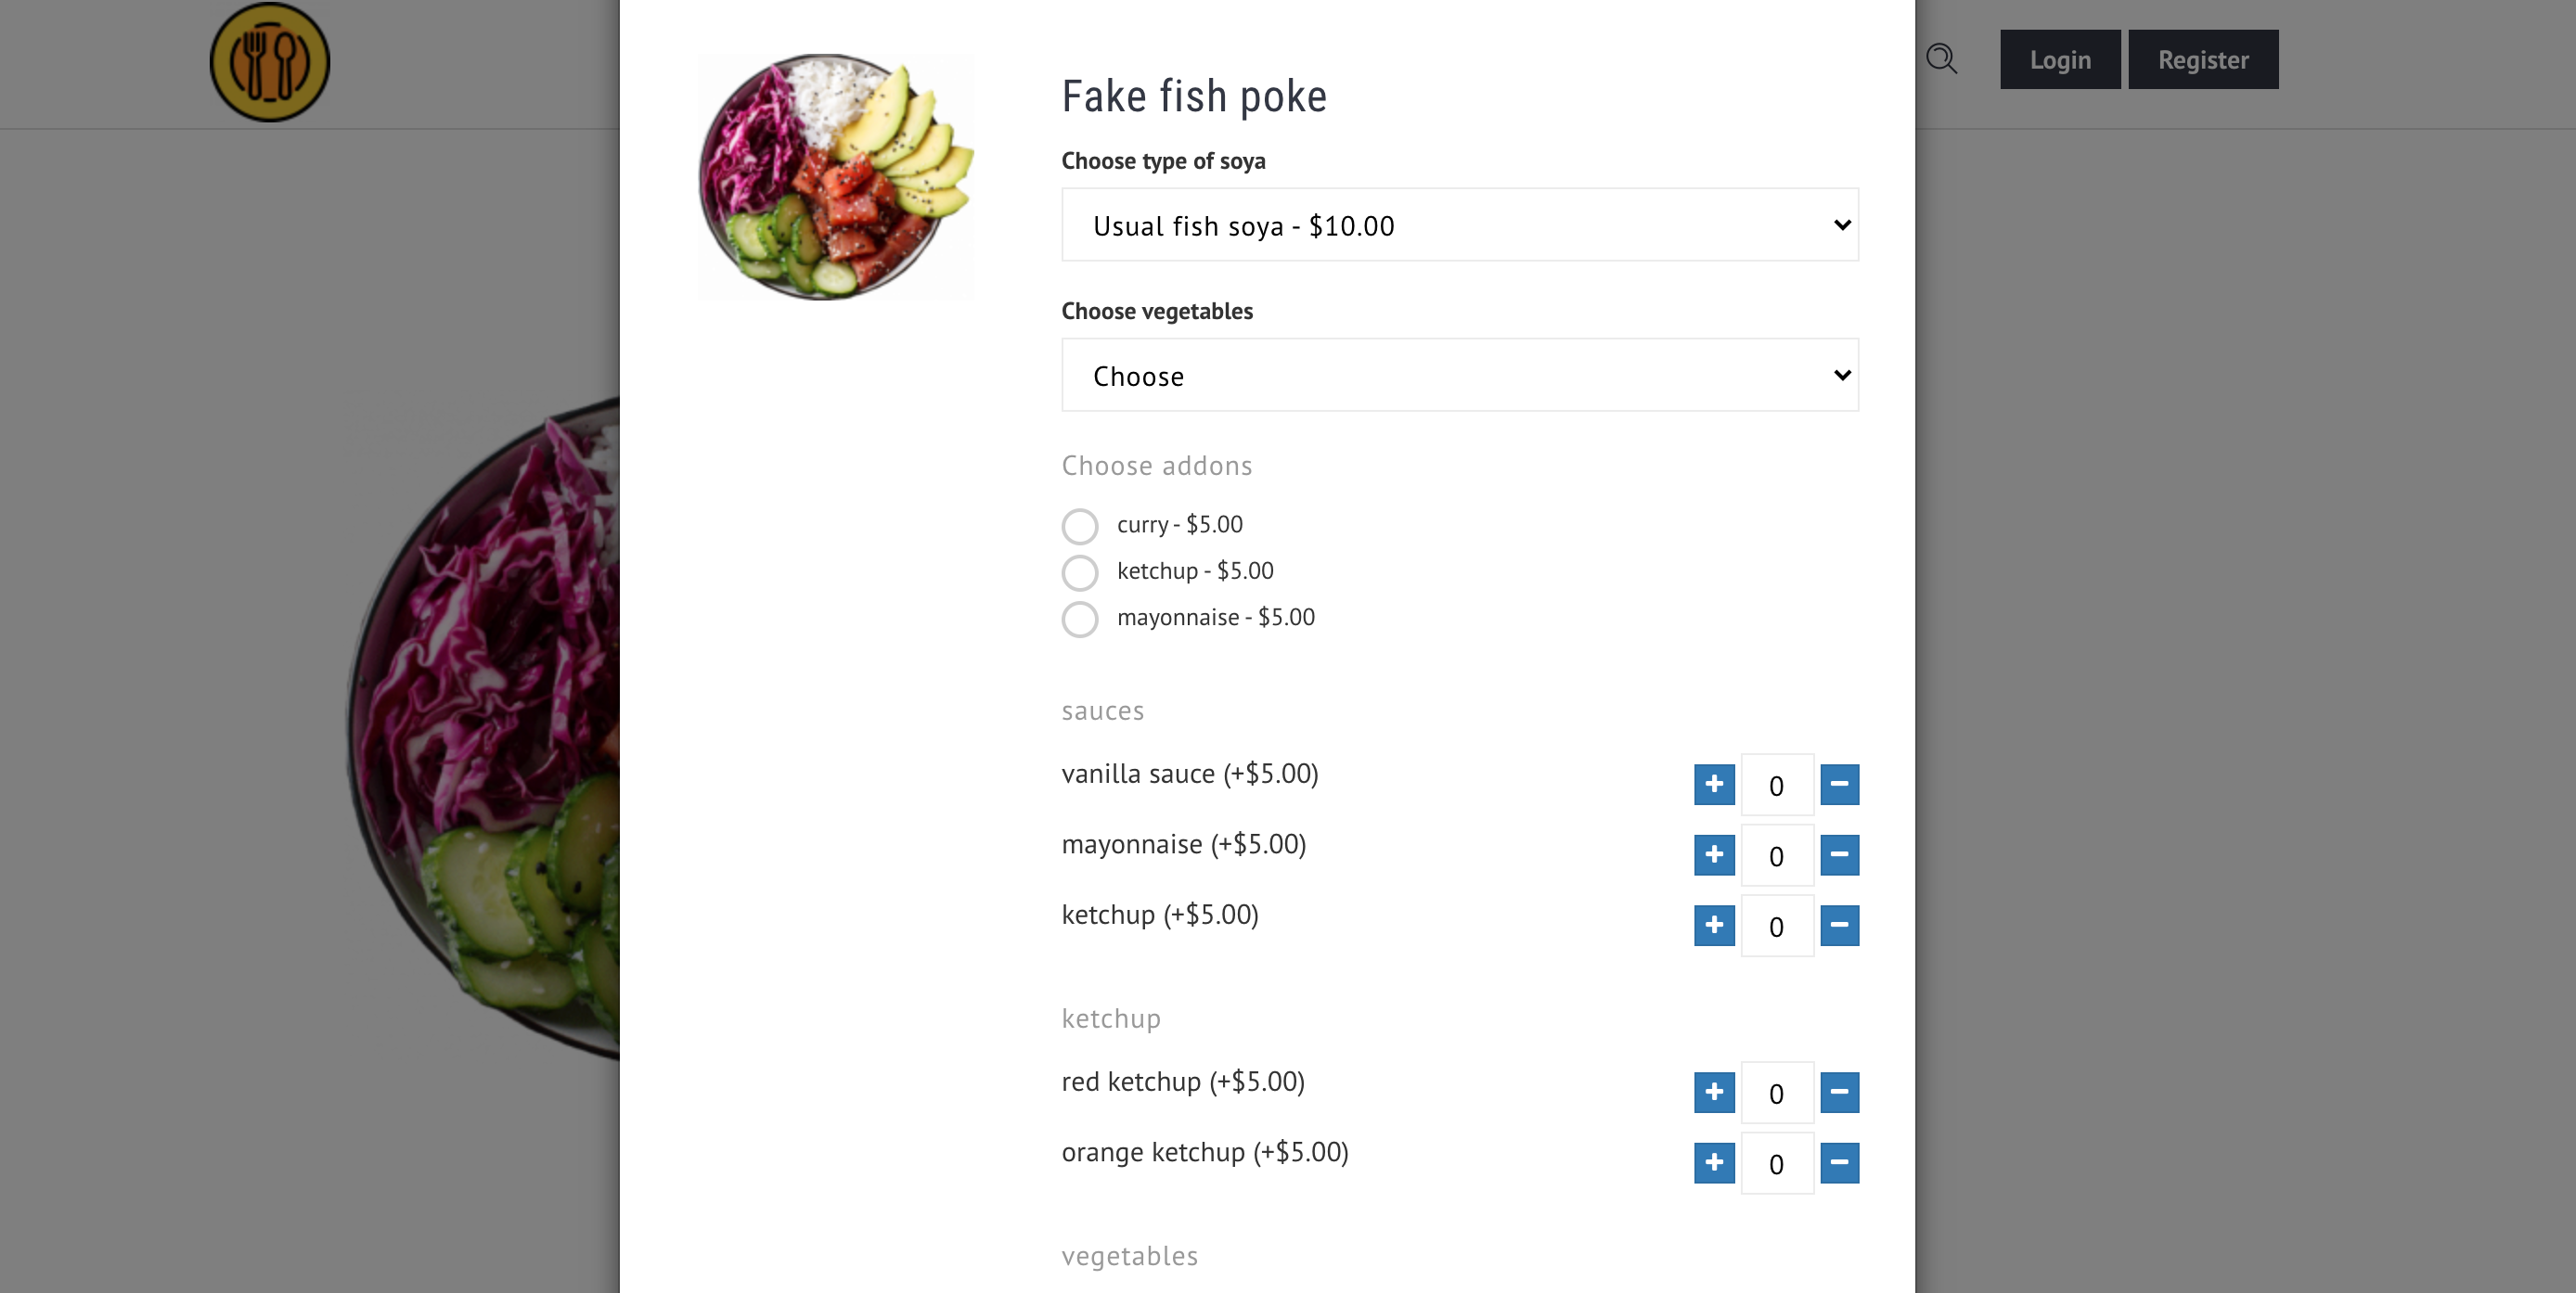Add one mayonnaise sauce with plus icon
The image size is (2576, 1293).
1714,854
